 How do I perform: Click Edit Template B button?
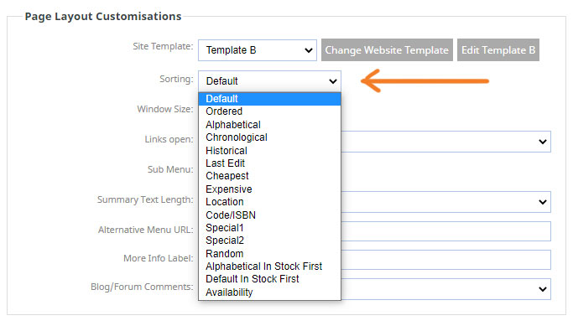[498, 50]
